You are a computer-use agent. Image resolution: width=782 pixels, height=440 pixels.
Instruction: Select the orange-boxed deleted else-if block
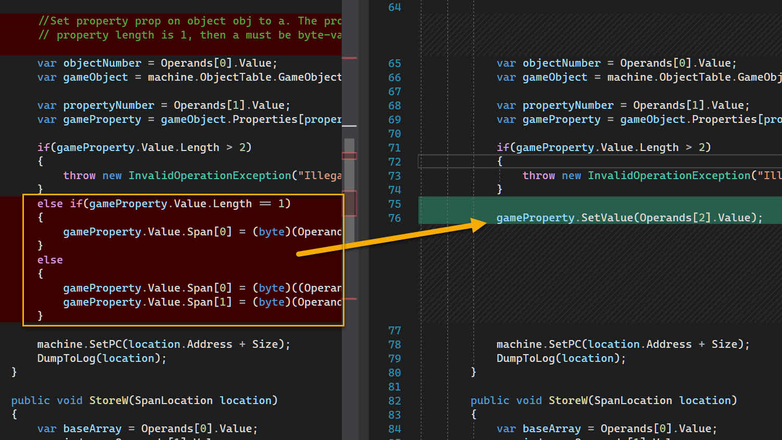tap(182, 259)
